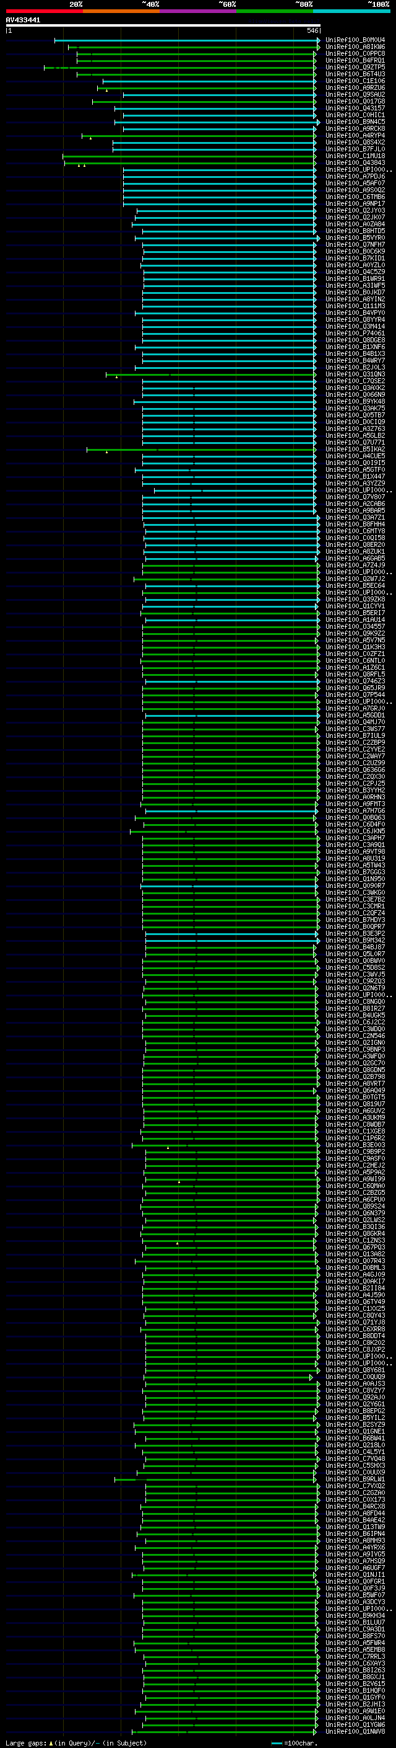The width and height of the screenshot is (396, 1748).
Task: Click the green alignment bar for UniRef100_C0QUQ9
Action: pyautogui.click(x=229, y=1377)
